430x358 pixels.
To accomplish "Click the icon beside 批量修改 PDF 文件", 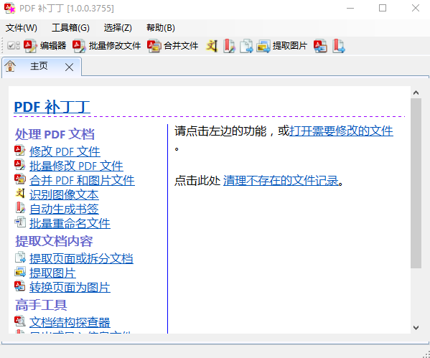I will (20, 165).
